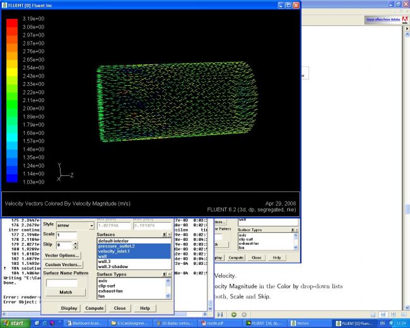Click the Match button
This screenshot has width=410, height=328.
pos(66,292)
